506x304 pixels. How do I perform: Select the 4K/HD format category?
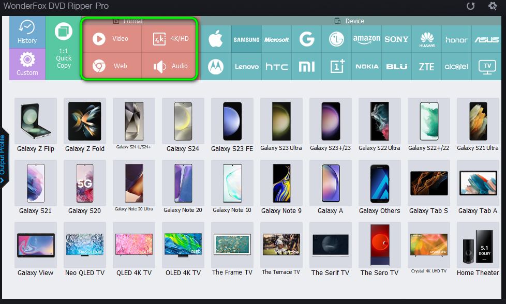coord(170,39)
